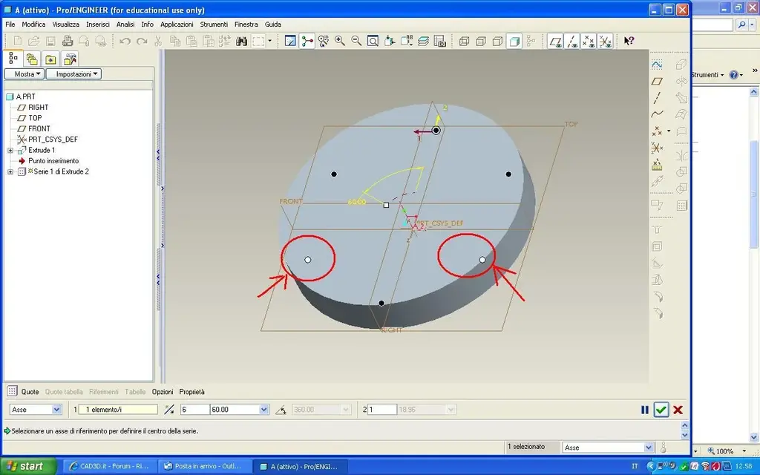Toggle datum axis display in toolbar

[572, 42]
